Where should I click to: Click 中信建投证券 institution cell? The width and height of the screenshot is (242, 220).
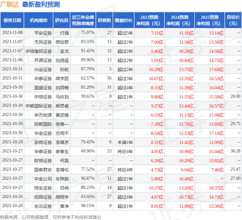39,51
